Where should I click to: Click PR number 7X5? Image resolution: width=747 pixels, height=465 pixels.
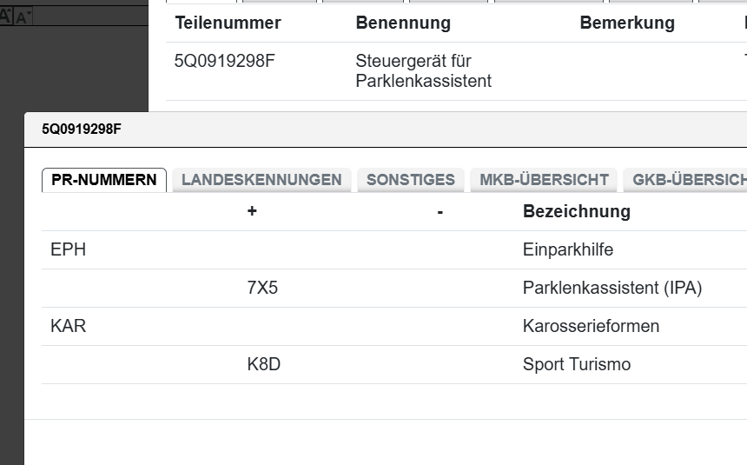pyautogui.click(x=262, y=288)
